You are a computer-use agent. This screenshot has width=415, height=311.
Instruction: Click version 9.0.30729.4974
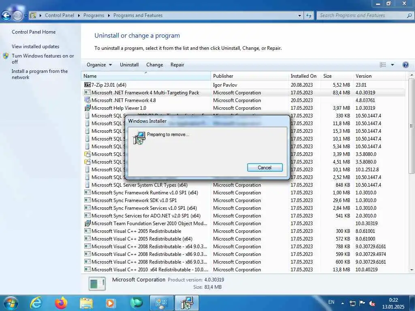pos(370,254)
